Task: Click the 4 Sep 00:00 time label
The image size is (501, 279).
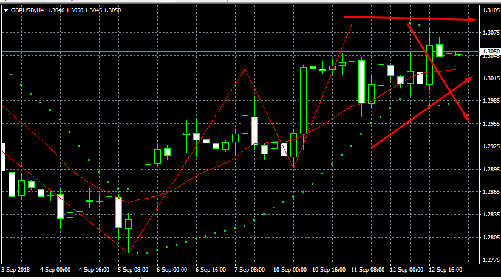Action: (55, 270)
